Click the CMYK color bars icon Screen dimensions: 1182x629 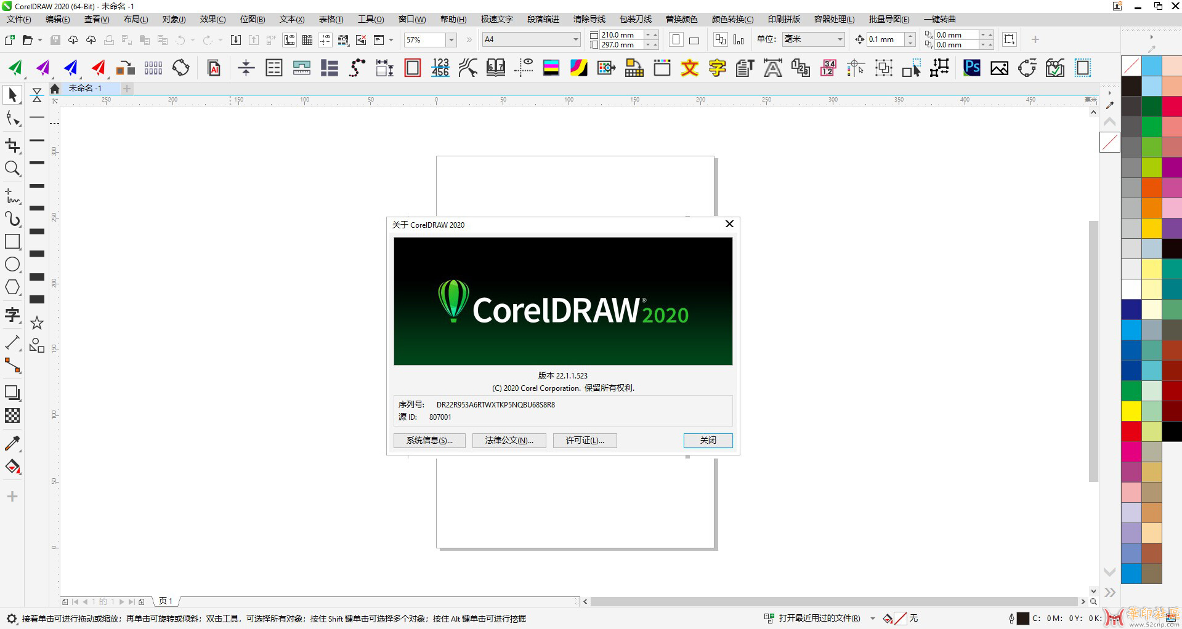pyautogui.click(x=551, y=68)
